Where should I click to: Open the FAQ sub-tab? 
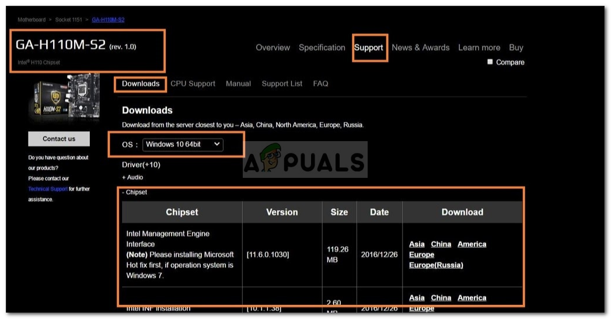click(320, 84)
